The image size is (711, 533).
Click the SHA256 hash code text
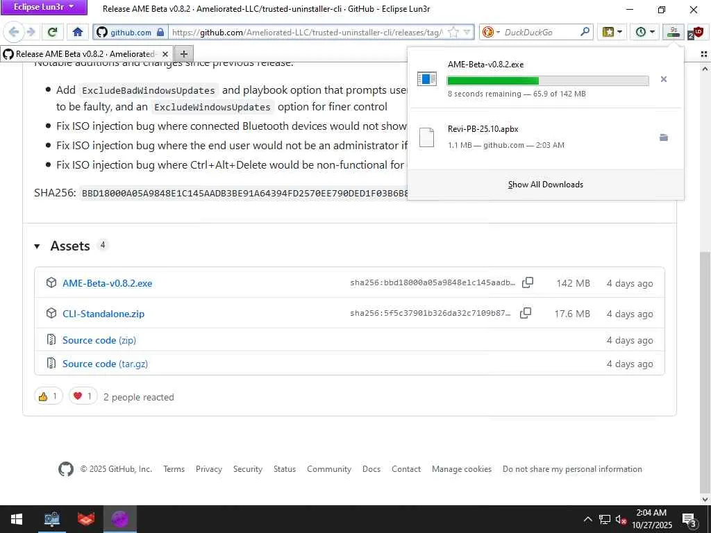pyautogui.click(x=245, y=194)
